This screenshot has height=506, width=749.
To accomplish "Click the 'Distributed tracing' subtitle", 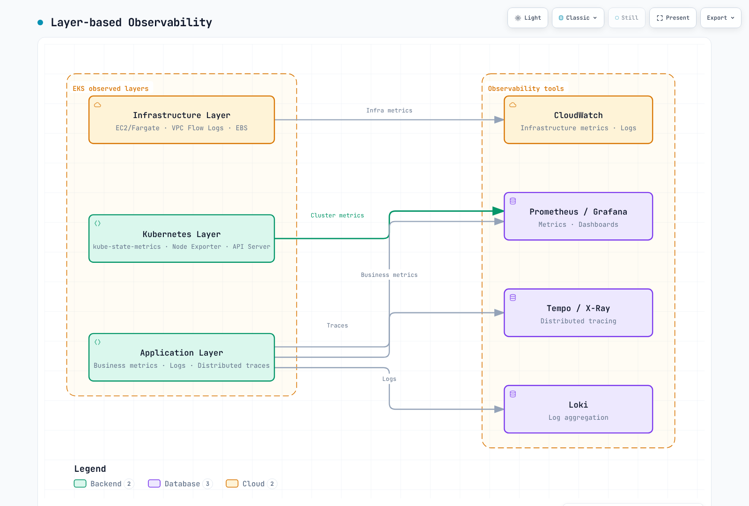I will click(x=578, y=321).
